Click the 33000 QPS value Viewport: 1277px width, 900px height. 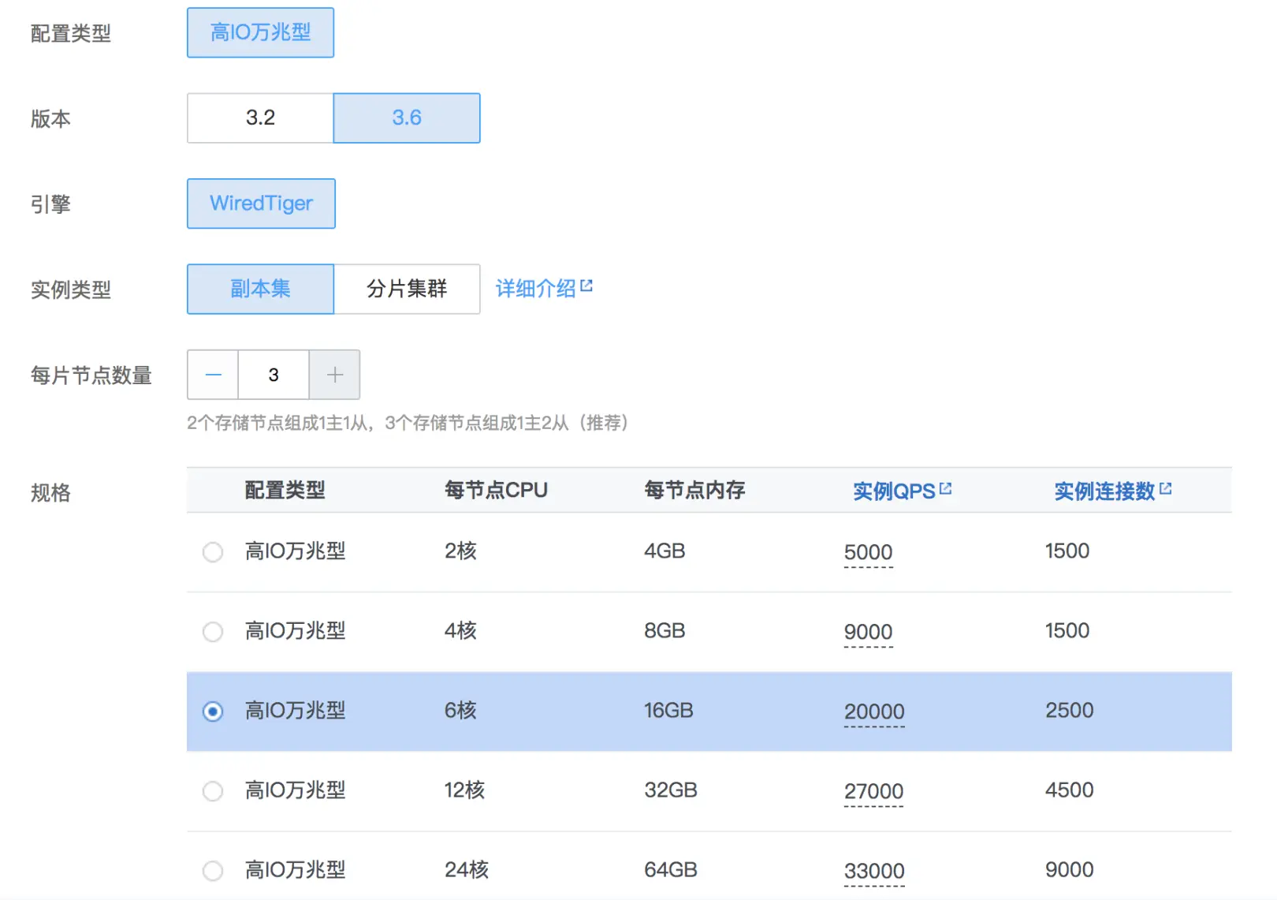tap(874, 872)
